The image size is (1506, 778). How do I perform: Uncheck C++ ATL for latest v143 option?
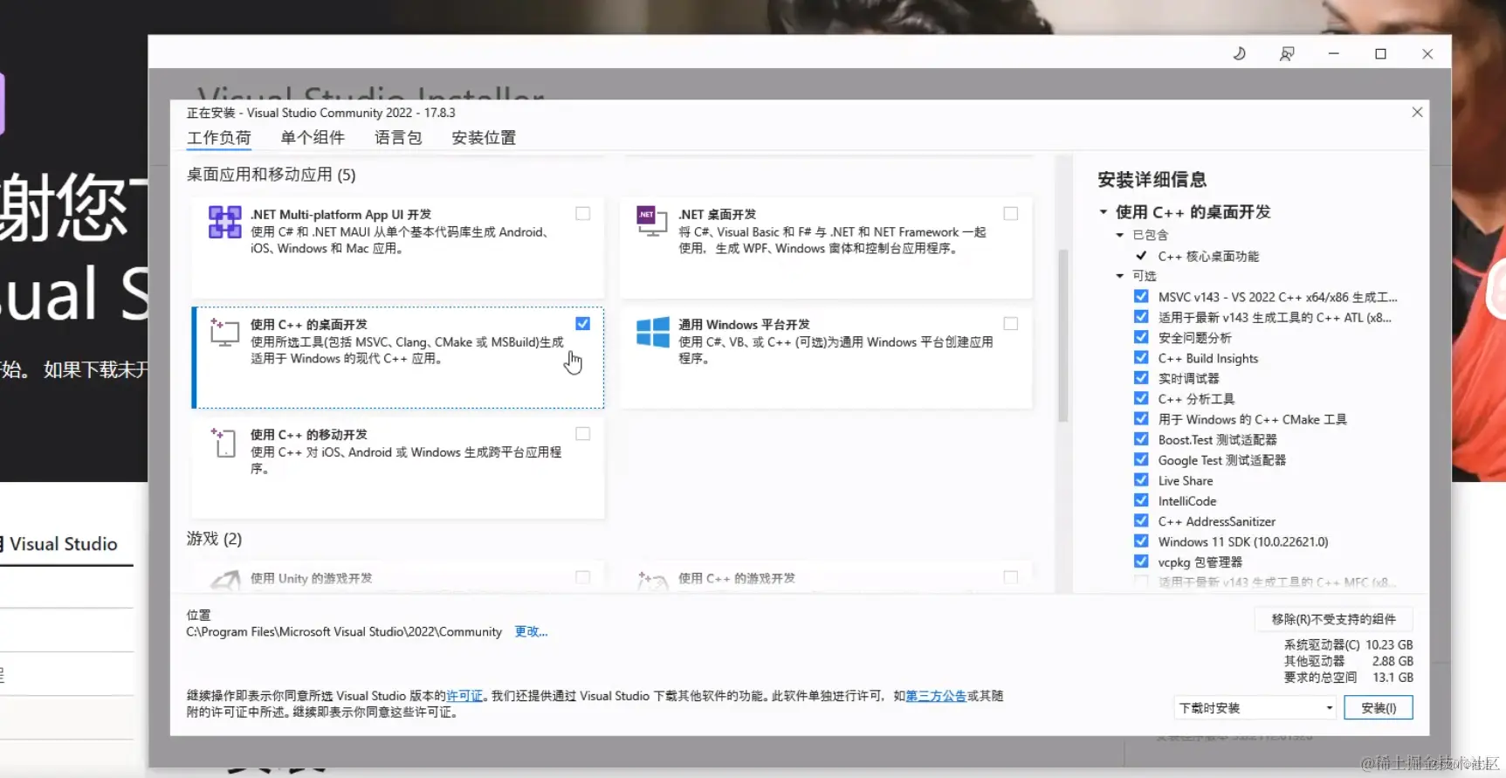(x=1140, y=317)
